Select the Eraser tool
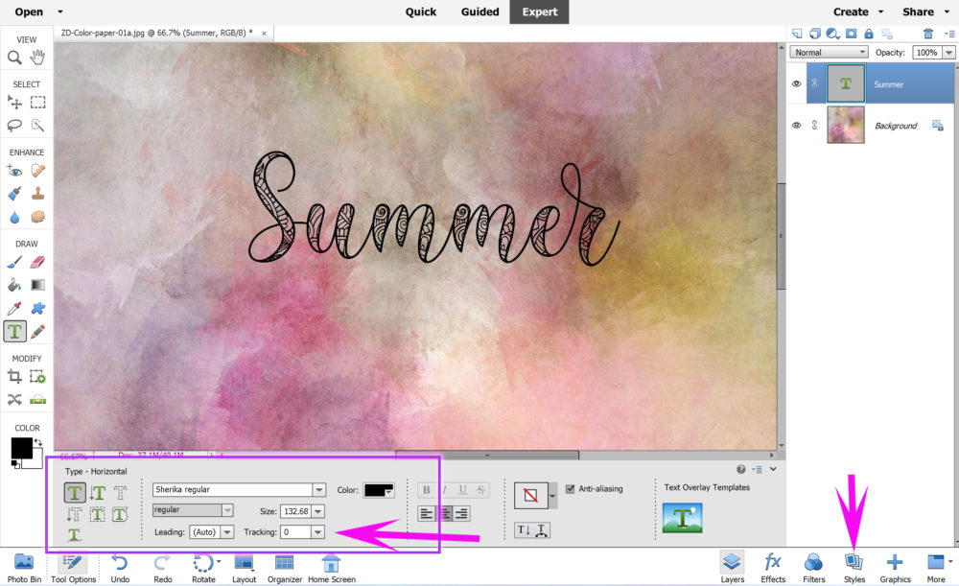 (38, 263)
